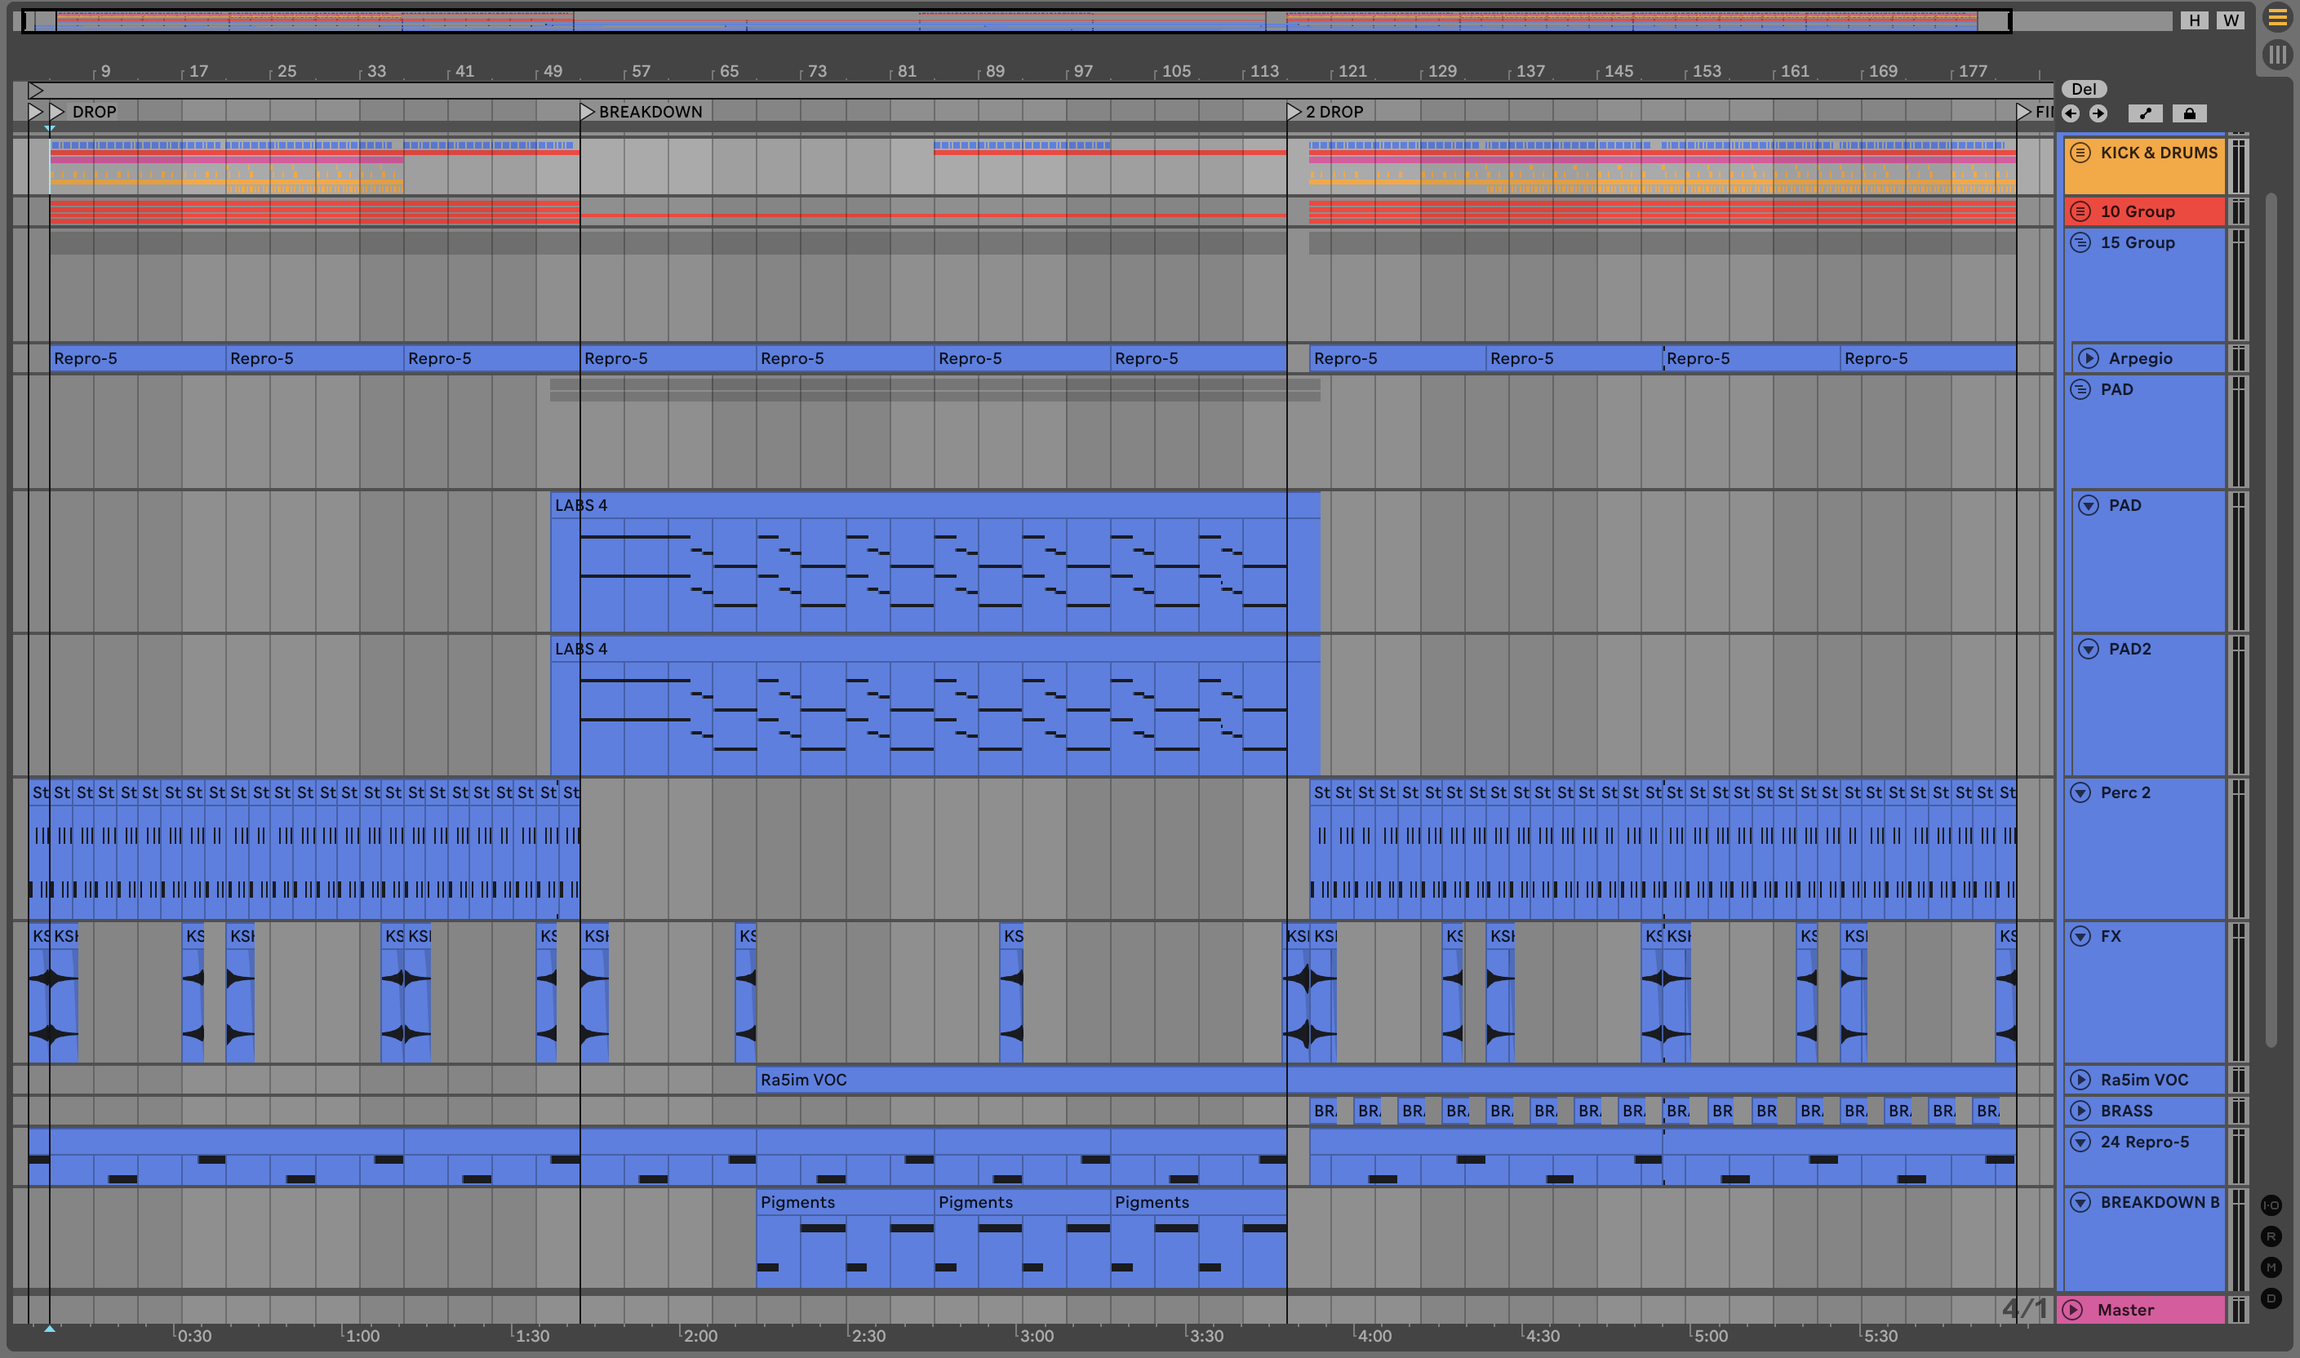This screenshot has width=2300, height=1358.
Task: Click the lock envelopes button
Action: (2189, 113)
